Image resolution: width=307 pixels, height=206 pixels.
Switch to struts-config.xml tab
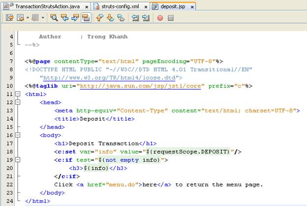click(x=120, y=7)
